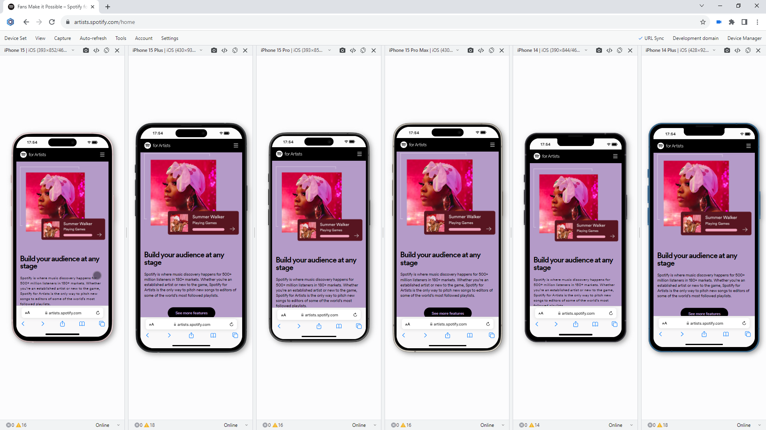Bookmark this page with star icon

tap(703, 22)
